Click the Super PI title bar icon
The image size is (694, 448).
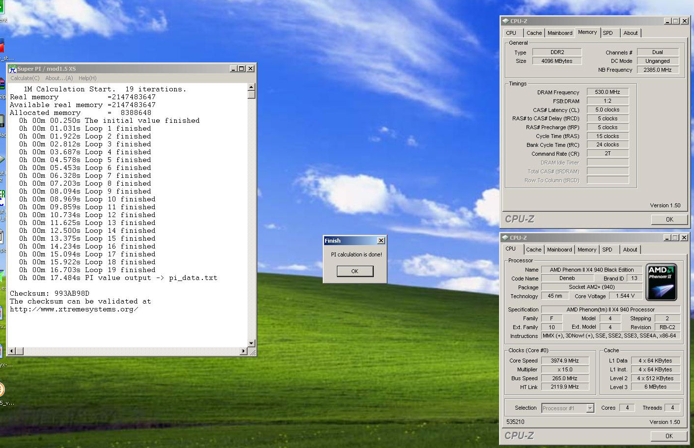click(x=12, y=69)
